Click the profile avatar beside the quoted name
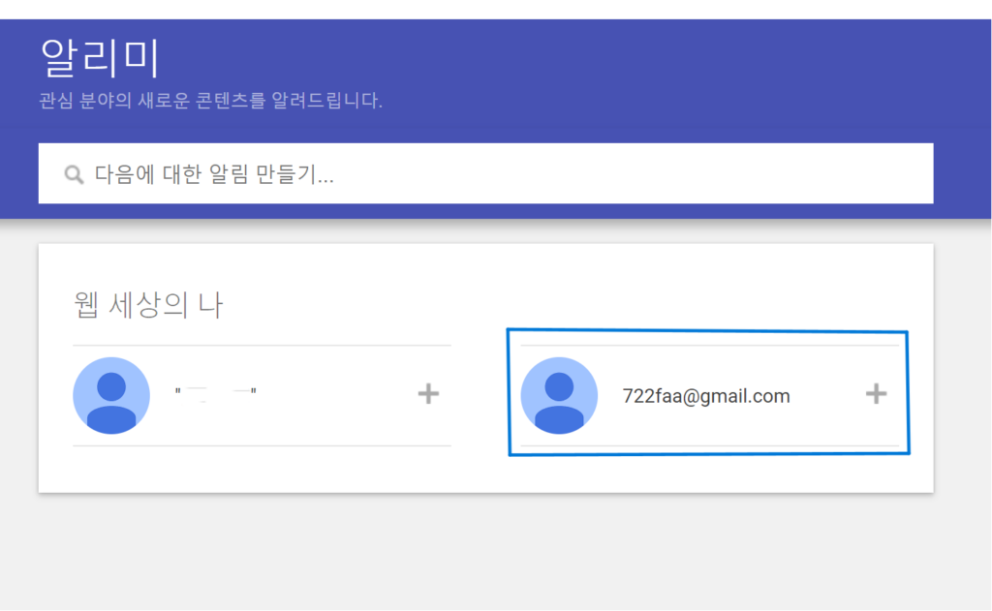 (111, 395)
